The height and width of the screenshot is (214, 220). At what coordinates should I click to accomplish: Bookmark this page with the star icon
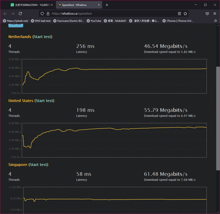[x=185, y=14]
